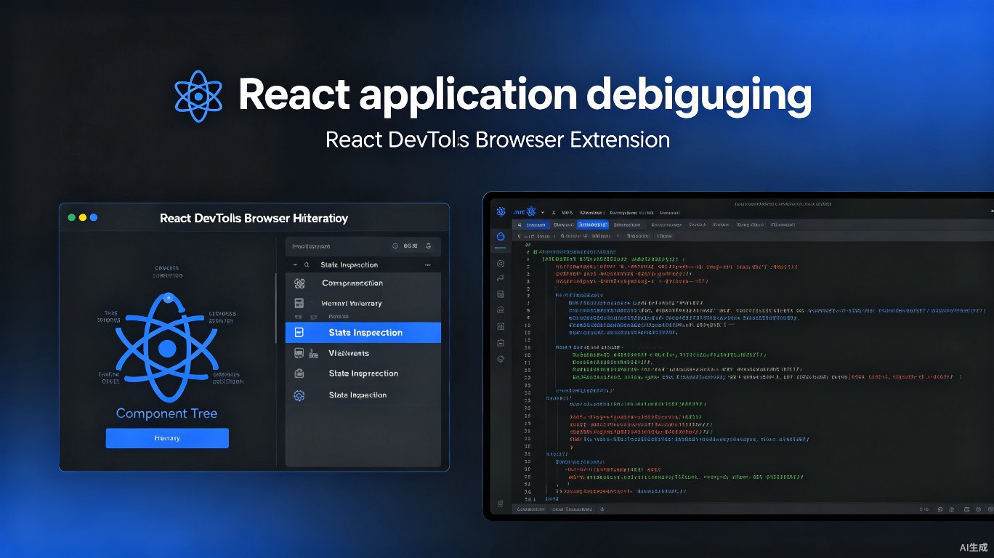Screen dimensions: 994x558
Task: Click the refresh icon in the panel header
Action: coord(429,246)
